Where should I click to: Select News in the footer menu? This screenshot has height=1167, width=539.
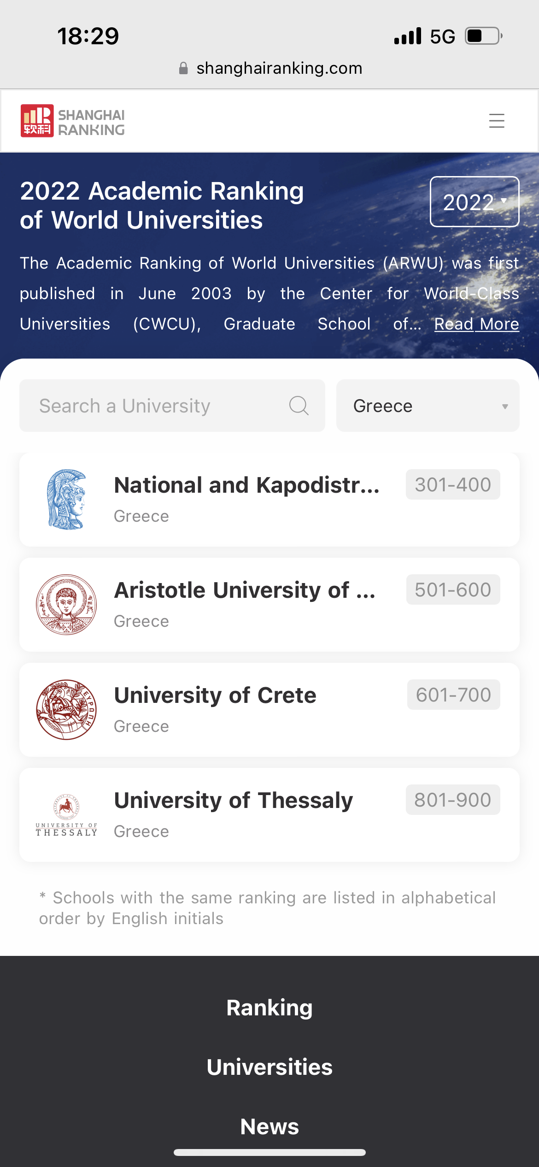click(x=269, y=1126)
